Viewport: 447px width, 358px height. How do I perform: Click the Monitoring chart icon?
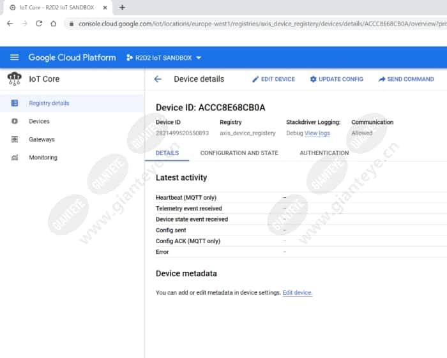tap(15, 158)
